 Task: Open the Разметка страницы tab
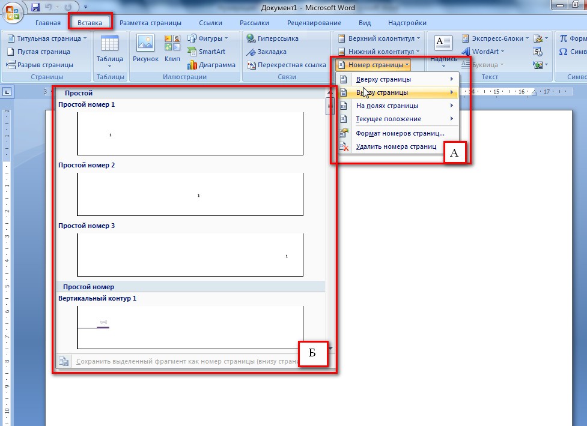pos(150,23)
